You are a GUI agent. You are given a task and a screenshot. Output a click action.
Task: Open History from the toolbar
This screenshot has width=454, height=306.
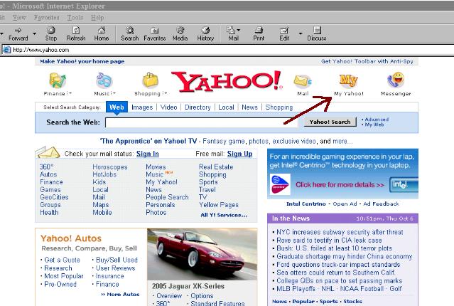[x=205, y=34]
